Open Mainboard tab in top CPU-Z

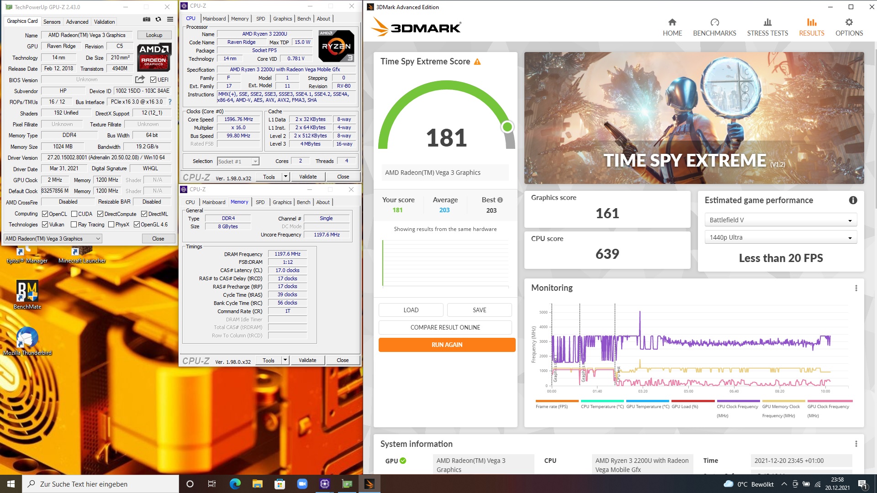214,19
